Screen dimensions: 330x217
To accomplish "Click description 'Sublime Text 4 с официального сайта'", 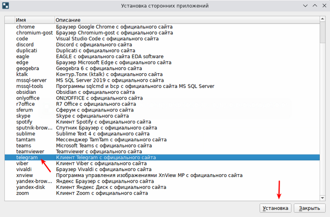I will 103,134.
